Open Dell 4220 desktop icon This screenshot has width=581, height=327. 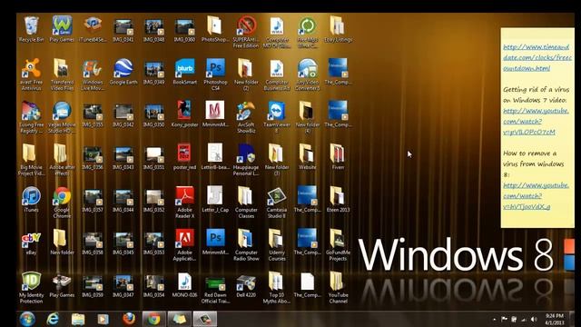246,284
